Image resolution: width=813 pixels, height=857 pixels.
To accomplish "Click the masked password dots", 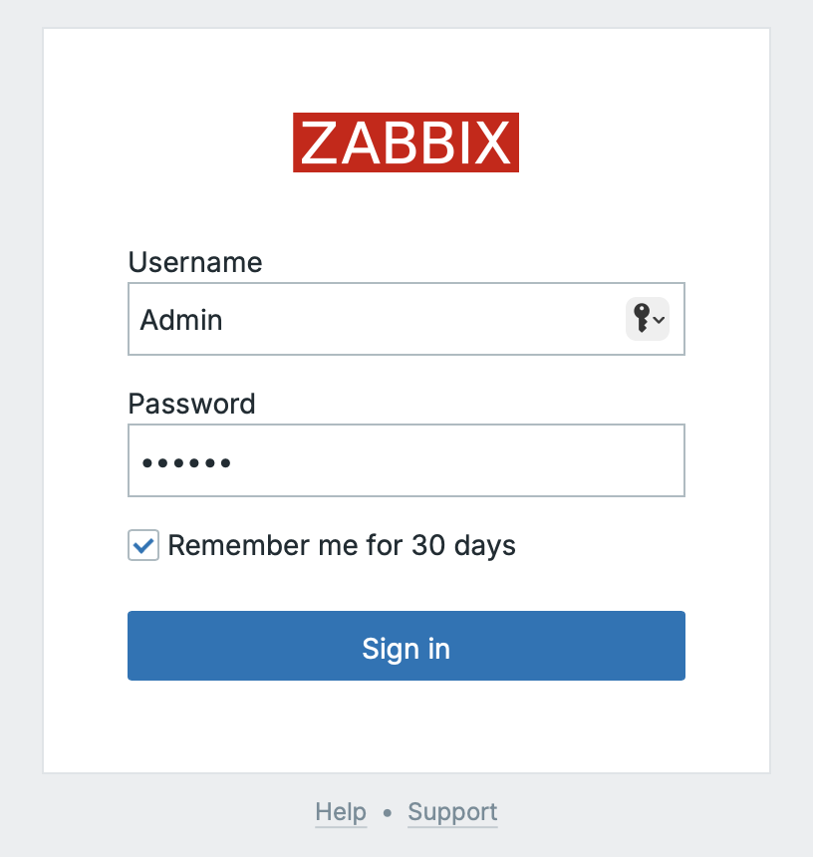I will pos(186,462).
